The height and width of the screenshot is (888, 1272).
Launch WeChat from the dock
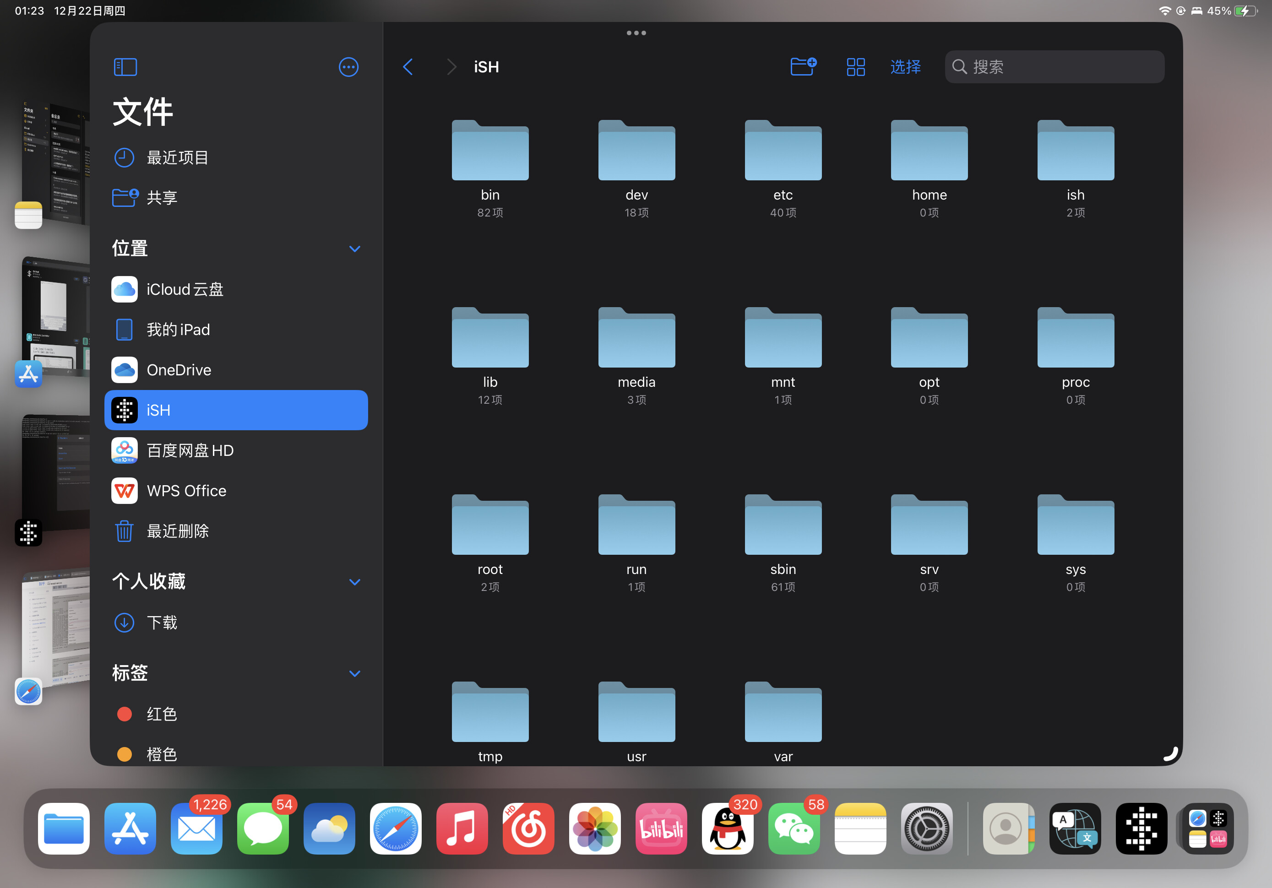tap(794, 829)
